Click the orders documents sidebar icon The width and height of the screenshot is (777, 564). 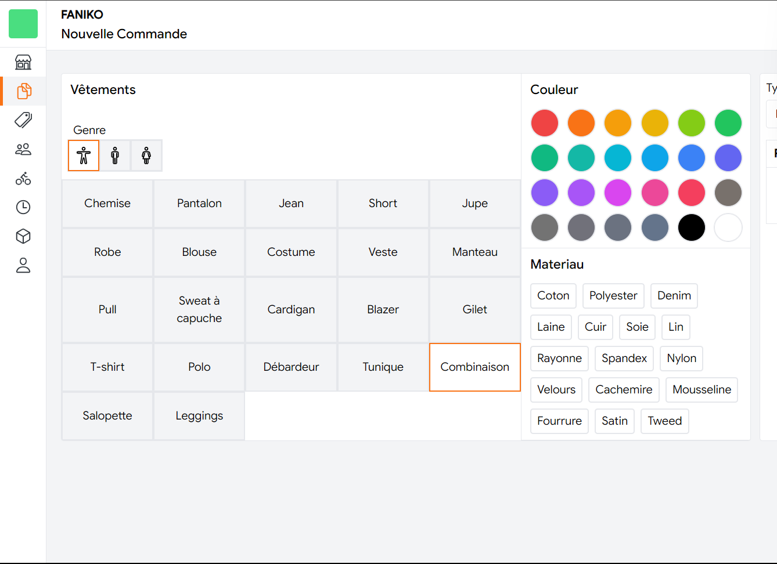[x=23, y=91]
